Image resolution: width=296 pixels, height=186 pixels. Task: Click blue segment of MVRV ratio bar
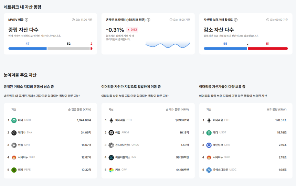[x=28, y=48]
